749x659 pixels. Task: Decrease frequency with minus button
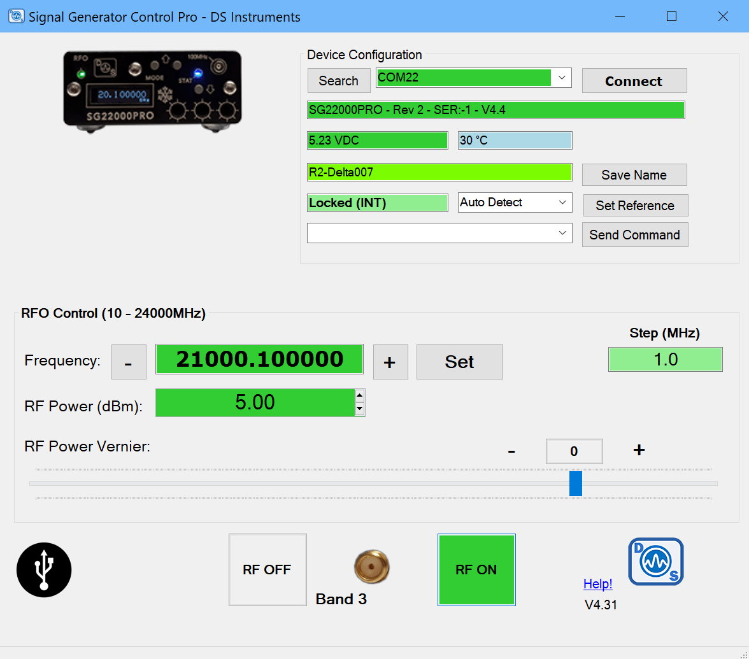click(x=129, y=362)
